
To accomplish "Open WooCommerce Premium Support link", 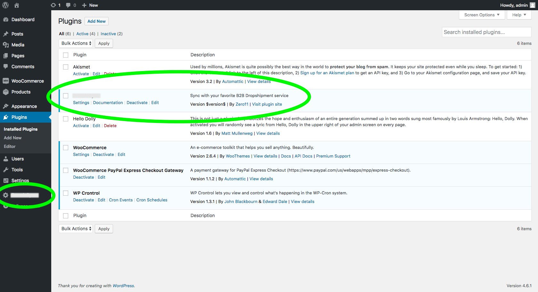I will pyautogui.click(x=333, y=156).
